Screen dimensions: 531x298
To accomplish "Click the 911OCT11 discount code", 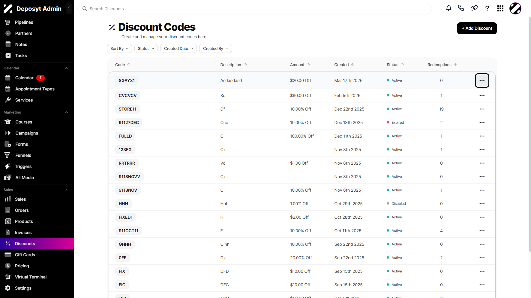I will pos(128,231).
